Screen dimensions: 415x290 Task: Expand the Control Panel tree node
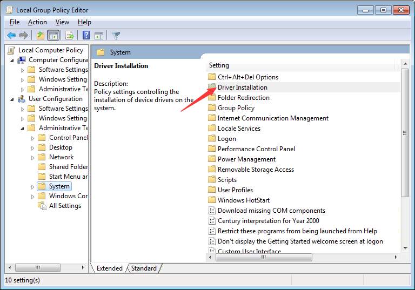(x=32, y=138)
